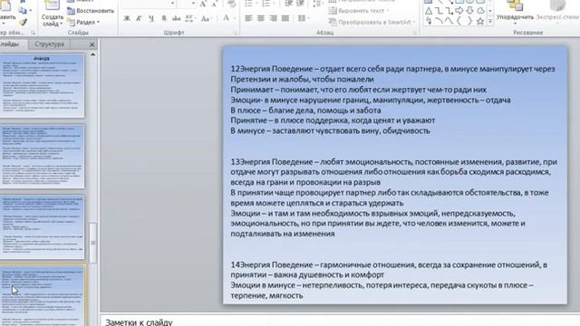This screenshot has height=326, width=580.
Task: Toggle strikethrough formatting (abc)
Action: point(177,18)
